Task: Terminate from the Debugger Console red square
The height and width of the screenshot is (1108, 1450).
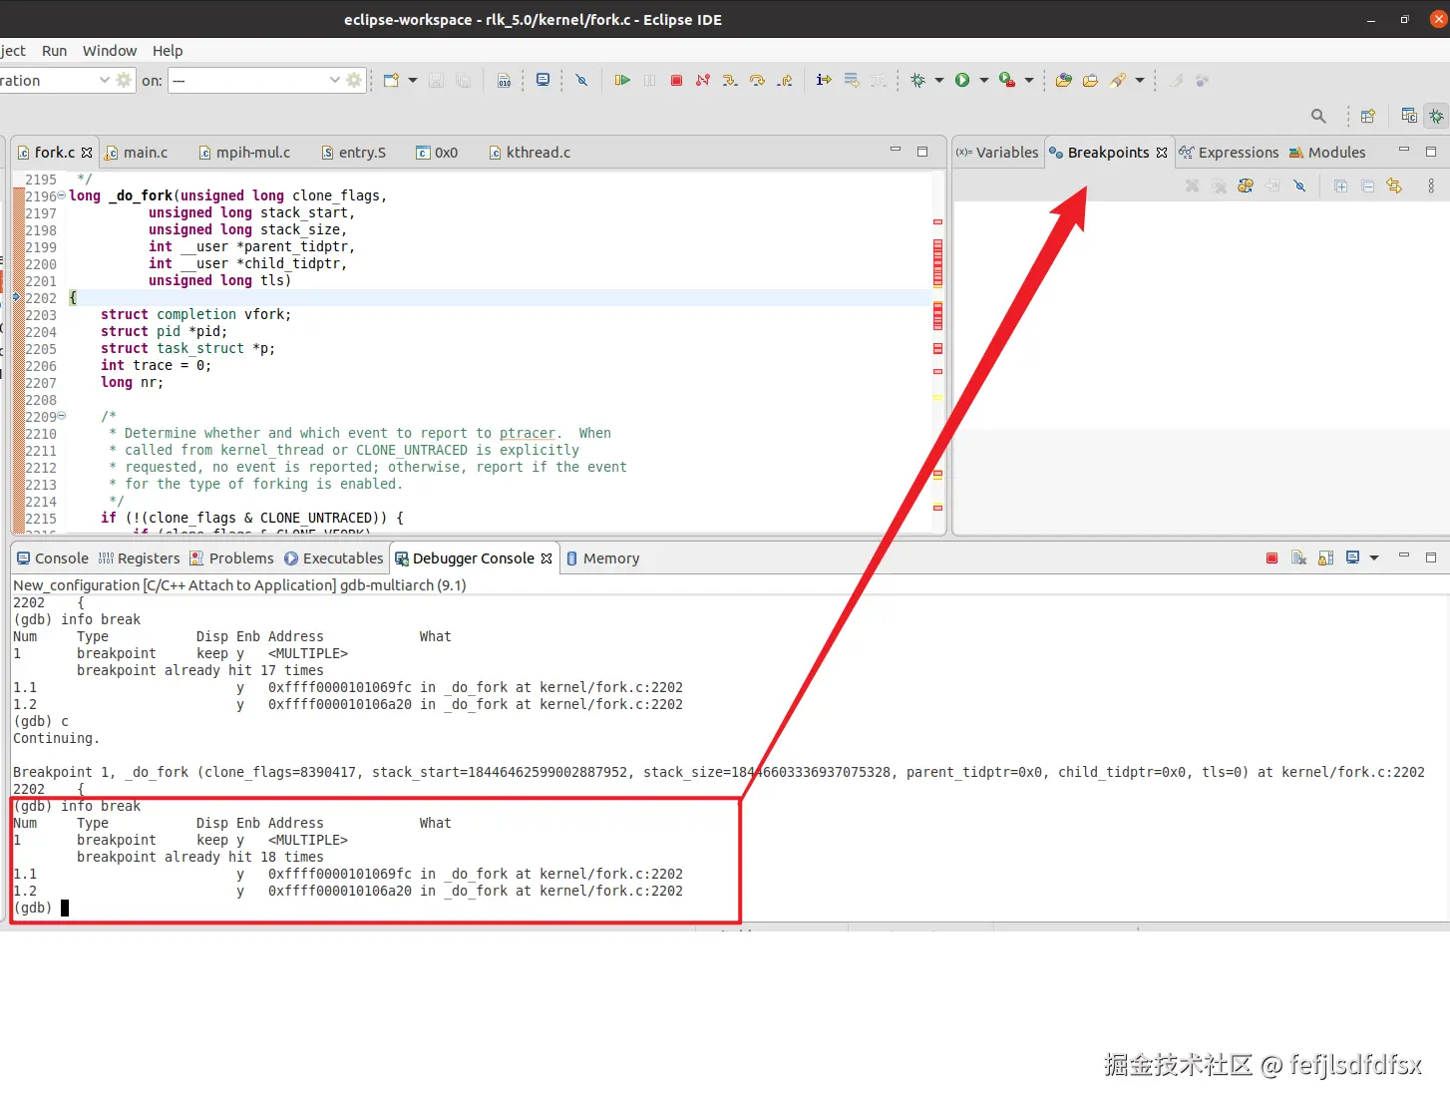Action: pyautogui.click(x=1271, y=557)
